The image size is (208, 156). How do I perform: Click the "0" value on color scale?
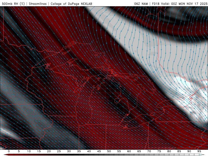pyautogui.click(x=9, y=151)
